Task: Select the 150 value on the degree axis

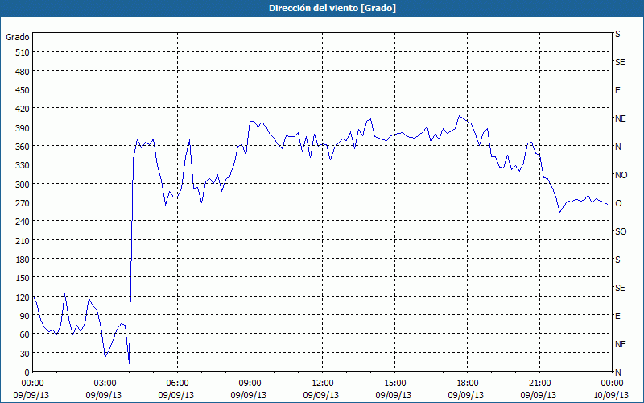Action: (23, 278)
